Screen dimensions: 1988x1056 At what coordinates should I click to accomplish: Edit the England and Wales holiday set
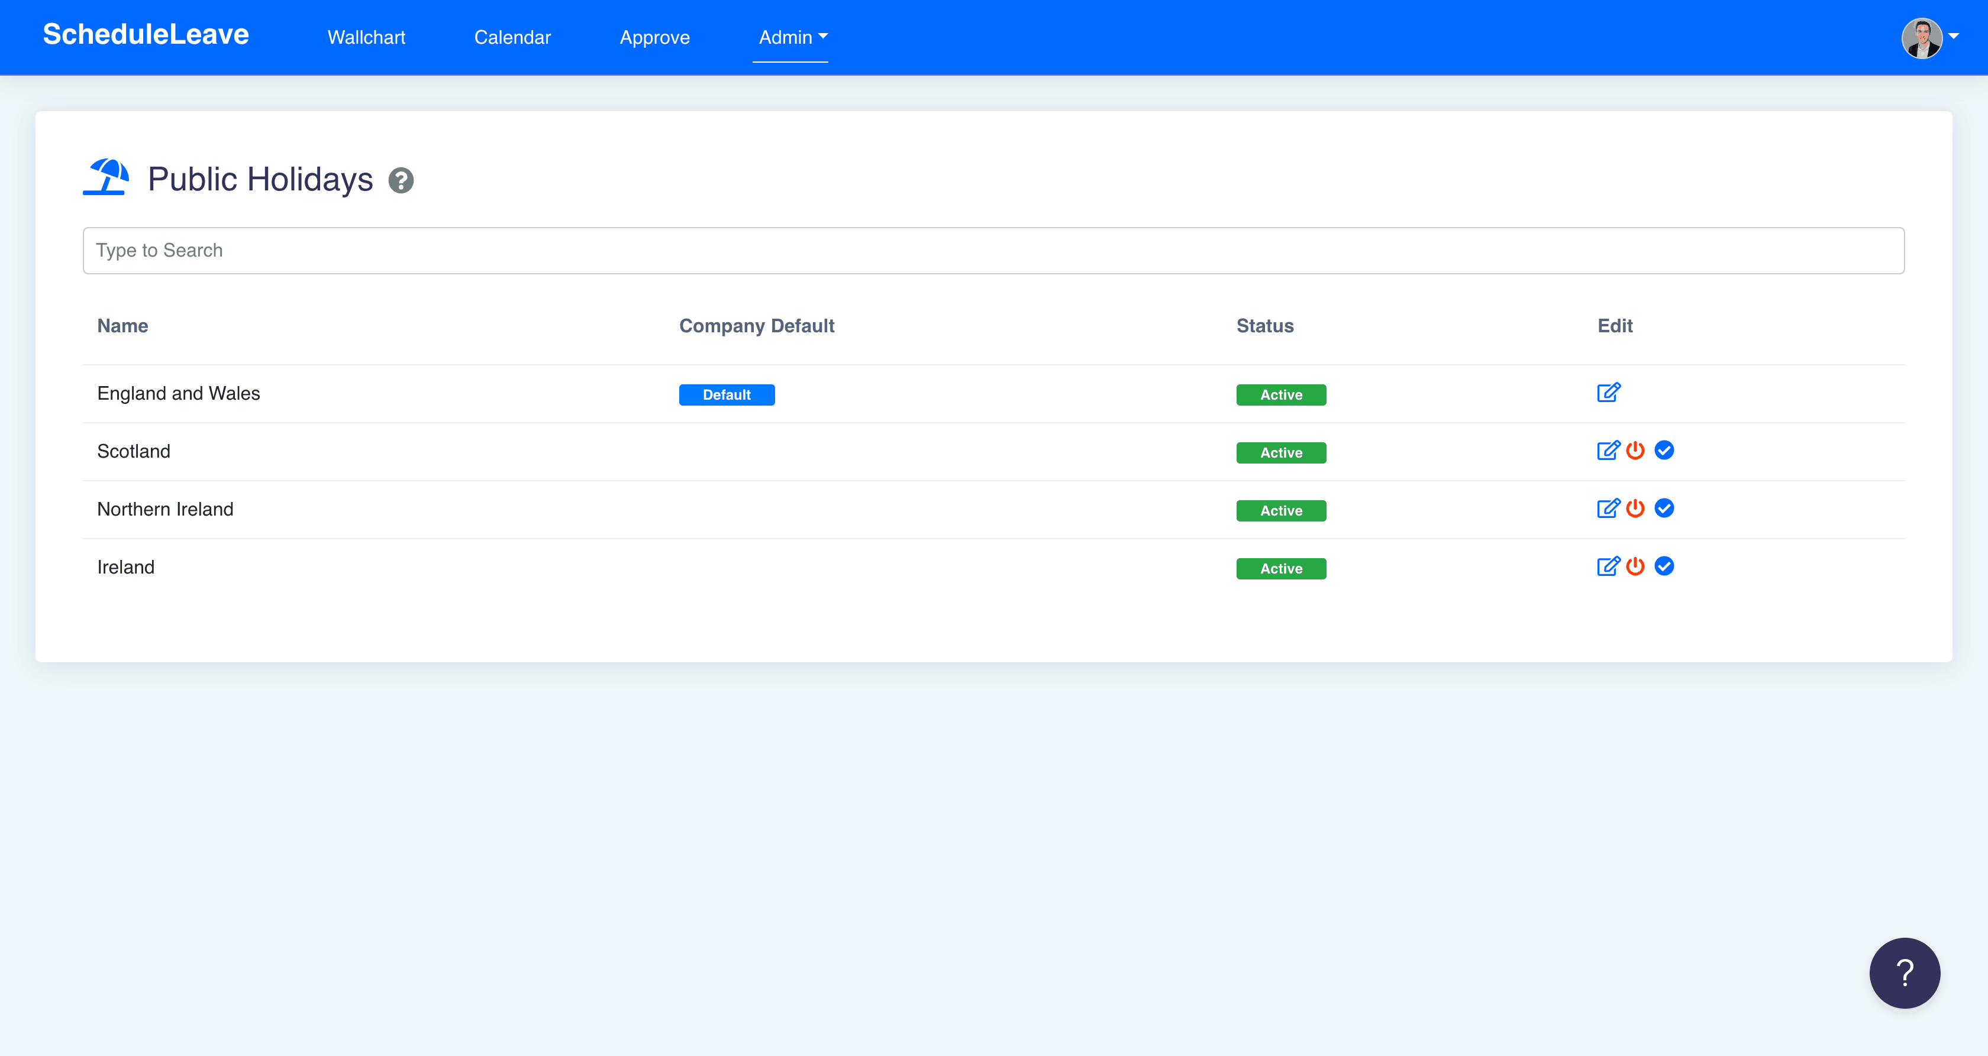pyautogui.click(x=1608, y=393)
